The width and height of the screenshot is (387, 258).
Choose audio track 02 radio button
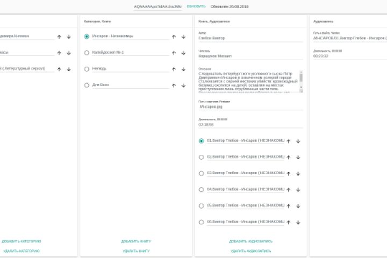202,157
